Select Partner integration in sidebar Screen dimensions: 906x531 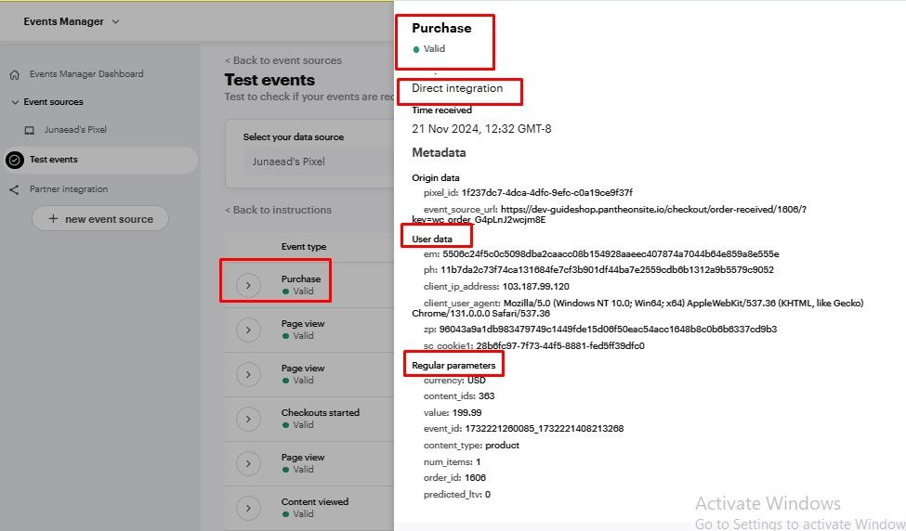[69, 189]
